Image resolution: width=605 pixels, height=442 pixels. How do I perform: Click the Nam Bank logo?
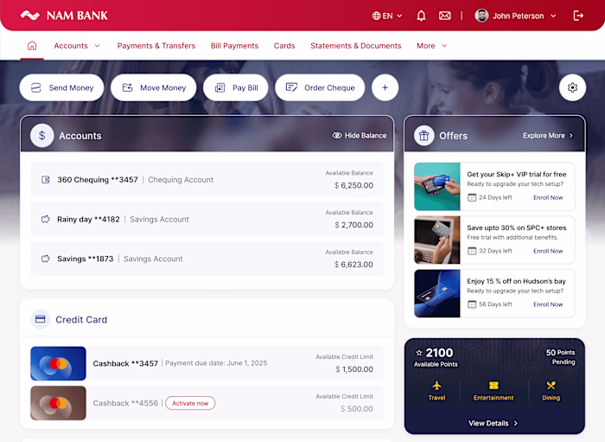(64, 16)
